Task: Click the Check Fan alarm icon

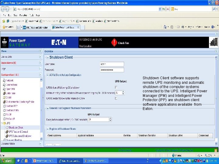Action: click(114, 43)
